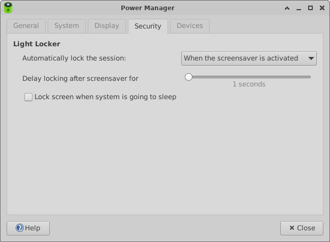Image resolution: width=330 pixels, height=242 pixels.
Task: Click the 'Lock screen when system is going to sleep' label
Action: click(x=106, y=97)
